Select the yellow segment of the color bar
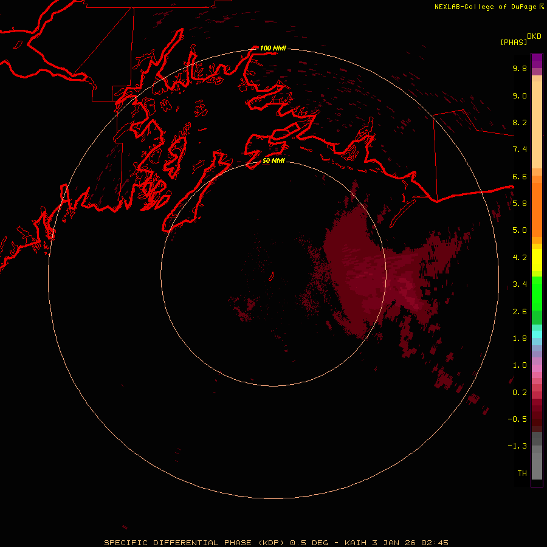547x547 pixels. (537, 260)
